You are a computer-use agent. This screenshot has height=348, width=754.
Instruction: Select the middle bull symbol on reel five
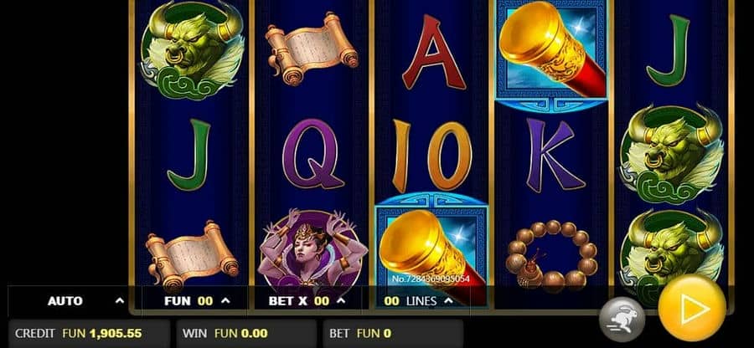click(671, 154)
